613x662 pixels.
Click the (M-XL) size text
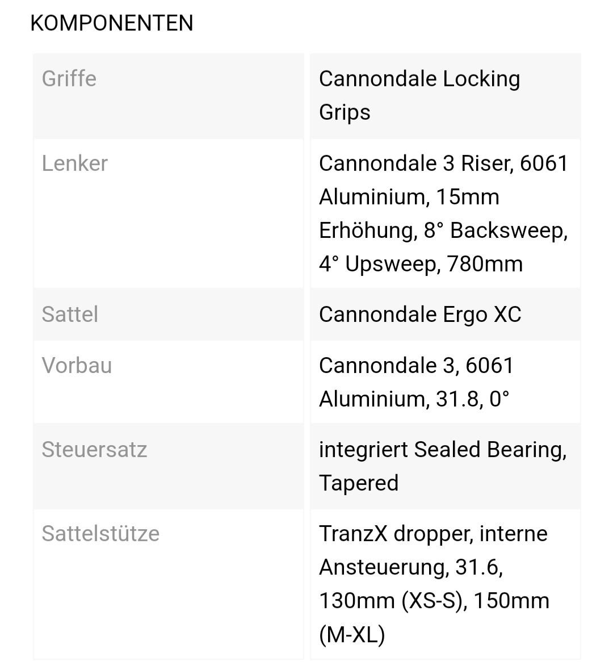pos(352,634)
